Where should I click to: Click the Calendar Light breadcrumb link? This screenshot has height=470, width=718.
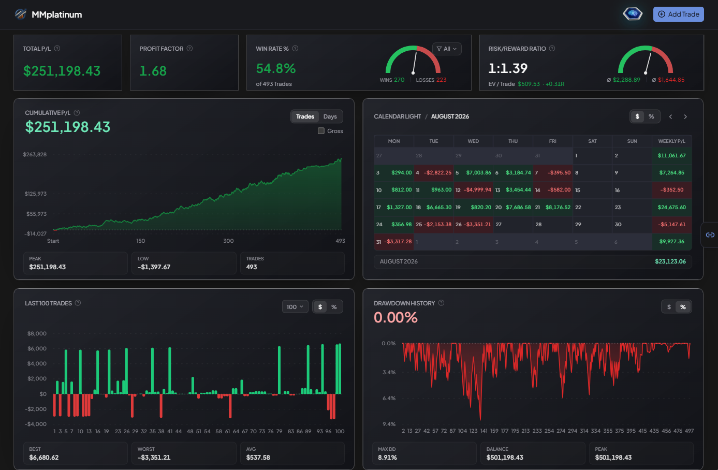[x=398, y=117]
